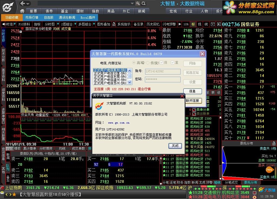This screenshot has width=277, height=199.
Task: Click the mail envelope icon at bottom-left
Action: click(2, 193)
